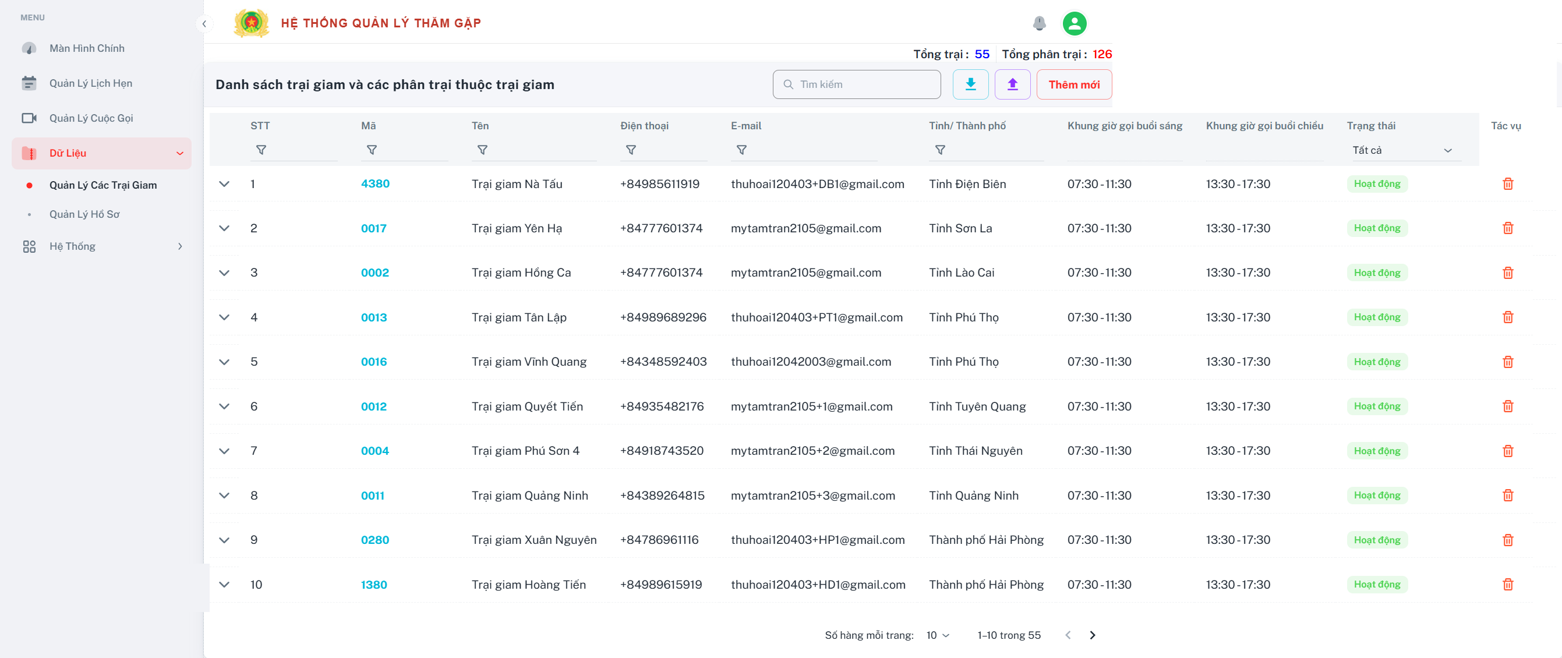Screen dimensions: 1562x658
Task: Expand row 4 Trại giam Tân Lập
Action: tap(224, 317)
